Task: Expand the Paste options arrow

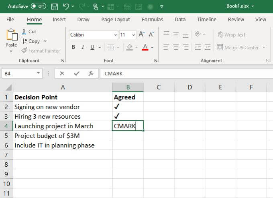Action: coord(11,51)
